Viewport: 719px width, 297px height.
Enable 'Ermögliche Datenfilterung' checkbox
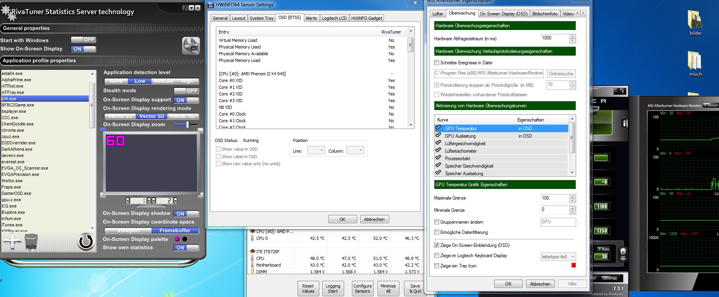click(x=436, y=232)
